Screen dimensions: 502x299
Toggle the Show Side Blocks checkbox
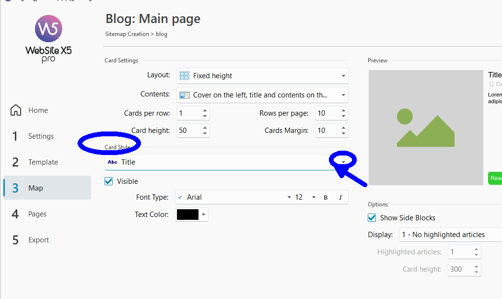click(372, 218)
